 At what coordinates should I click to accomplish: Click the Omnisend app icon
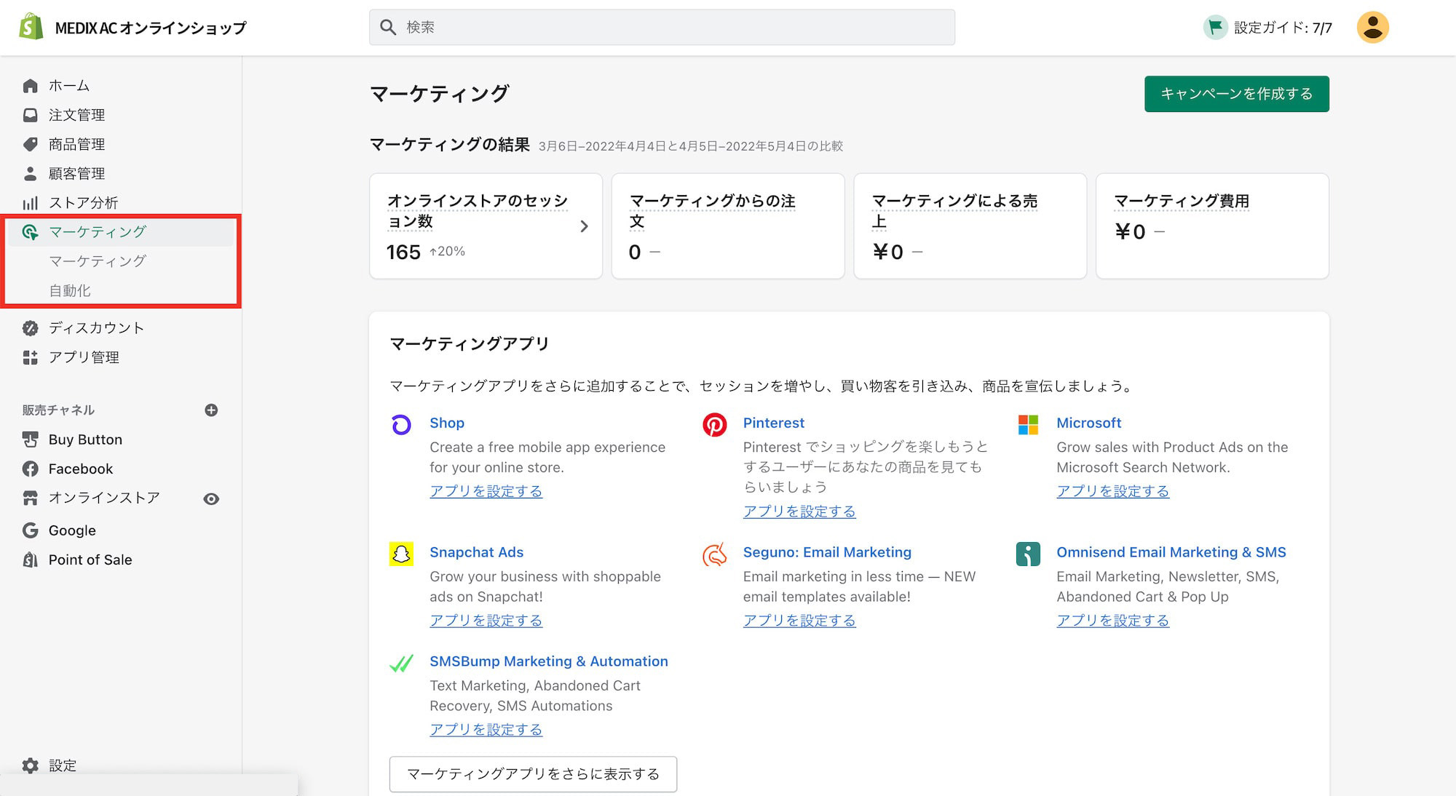[x=1028, y=554]
